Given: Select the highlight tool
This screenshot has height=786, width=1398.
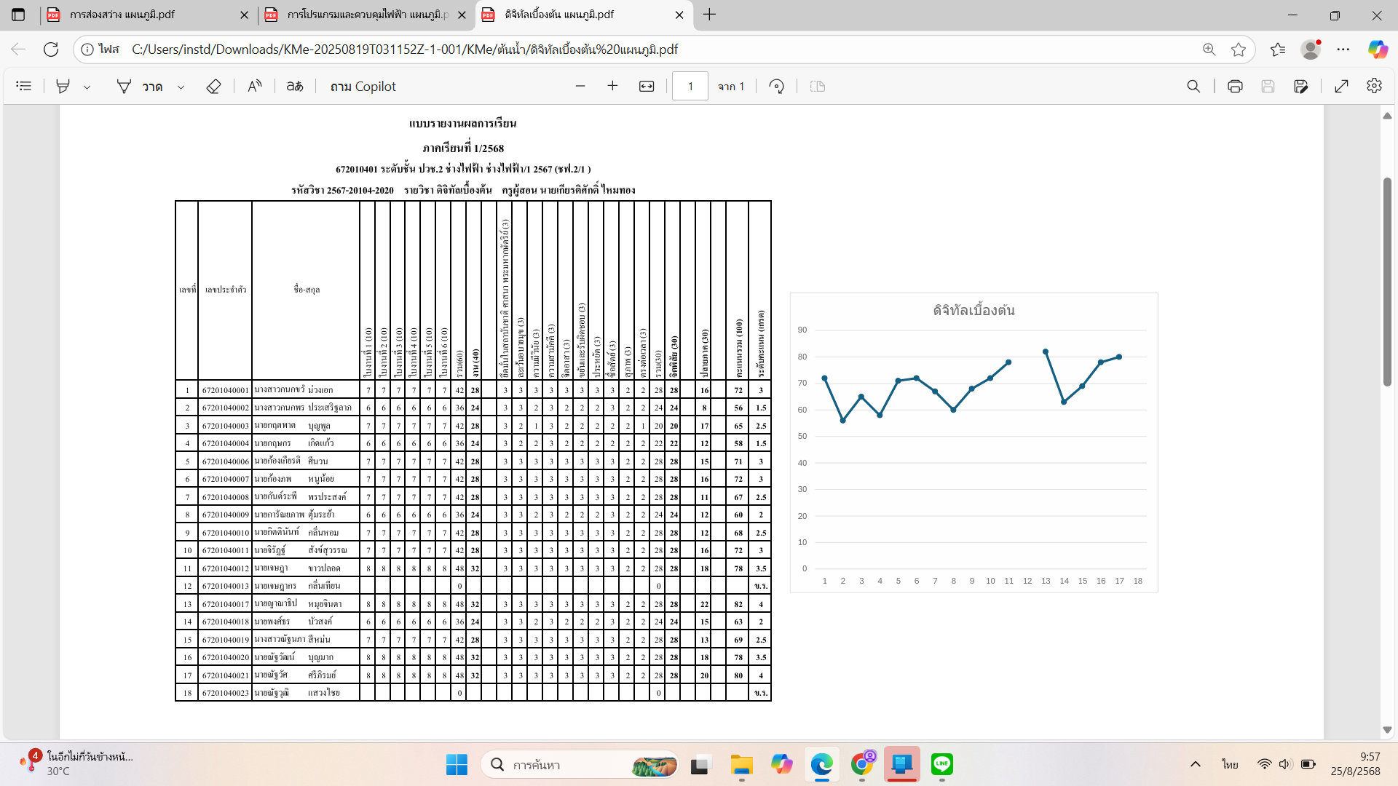Looking at the screenshot, I should coord(63,86).
